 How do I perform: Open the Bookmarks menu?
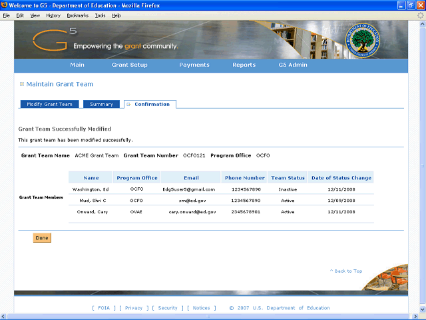78,15
